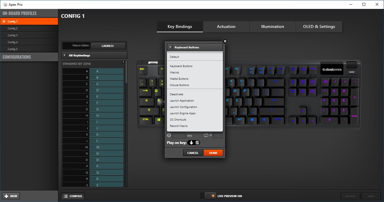Click the standard key zone help icon
Screen dimensions: 384x202
tap(123, 62)
